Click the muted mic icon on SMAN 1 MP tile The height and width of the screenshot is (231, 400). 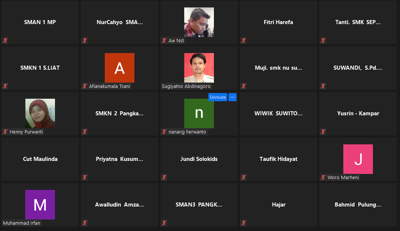pos(5,40)
